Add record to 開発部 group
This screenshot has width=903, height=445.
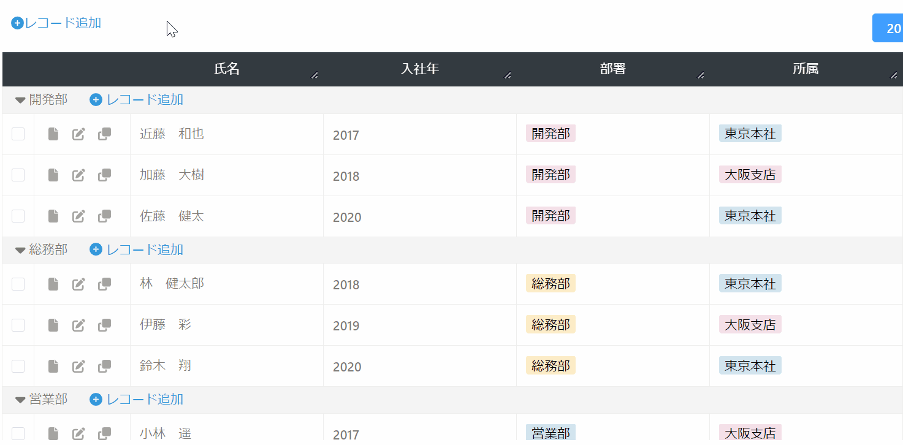pos(136,99)
